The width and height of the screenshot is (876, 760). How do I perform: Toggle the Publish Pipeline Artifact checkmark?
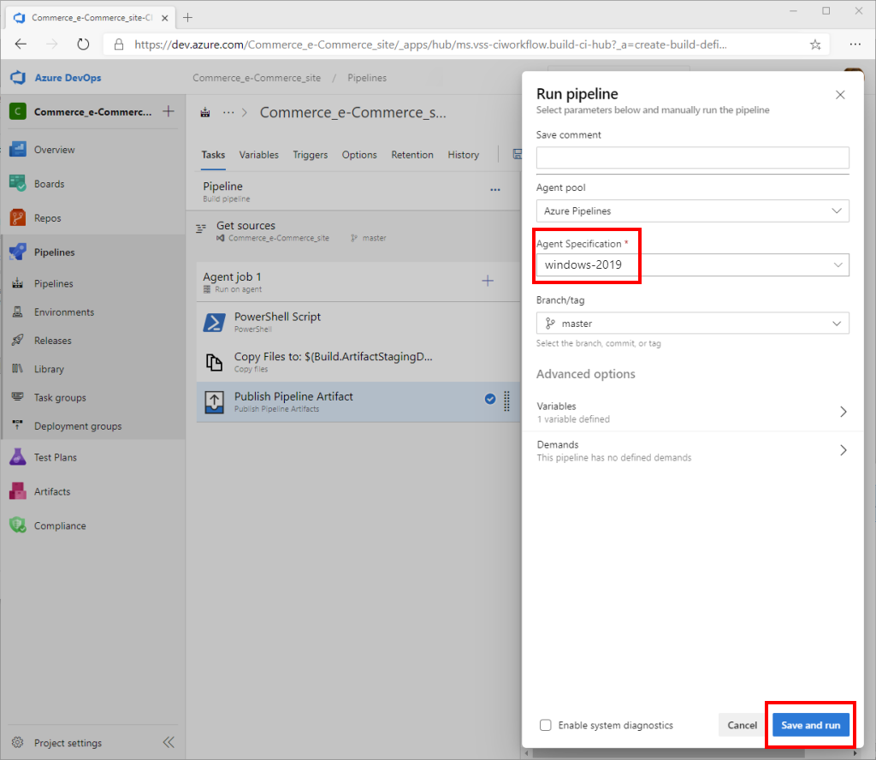[490, 399]
